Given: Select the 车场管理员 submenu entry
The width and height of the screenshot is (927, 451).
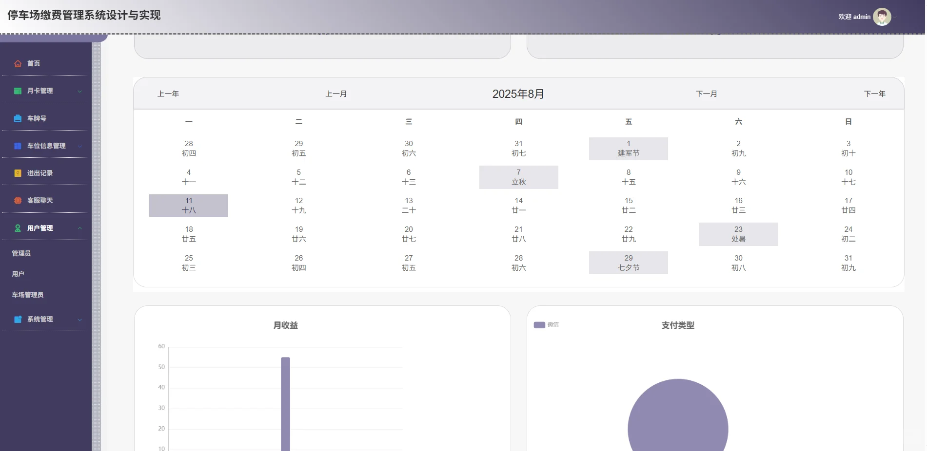Looking at the screenshot, I should tap(28, 295).
